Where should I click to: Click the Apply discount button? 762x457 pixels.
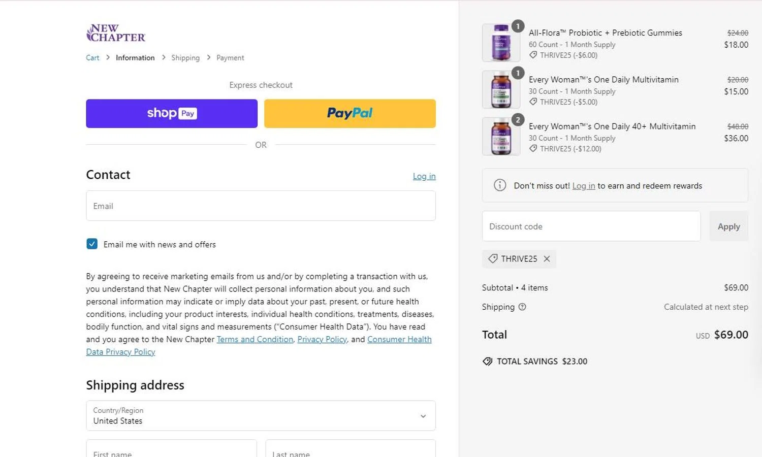[x=728, y=226]
